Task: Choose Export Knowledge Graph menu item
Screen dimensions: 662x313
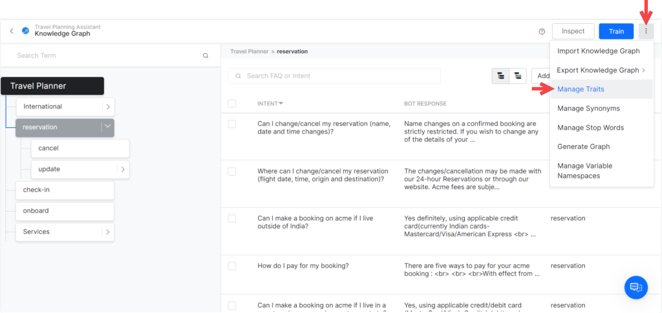Action: [598, 70]
